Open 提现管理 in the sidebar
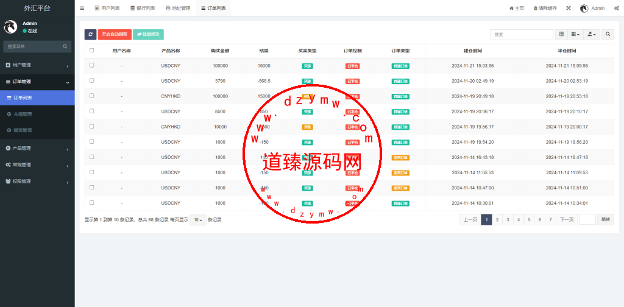 tap(37, 130)
